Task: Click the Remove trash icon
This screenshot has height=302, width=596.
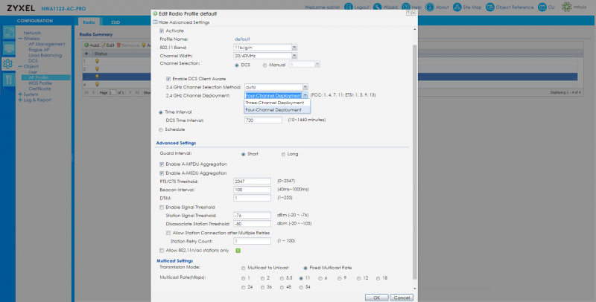Action: point(118,45)
